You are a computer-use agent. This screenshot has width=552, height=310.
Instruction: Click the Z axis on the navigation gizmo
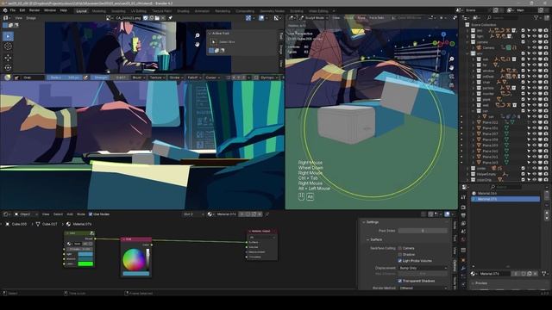[443, 34]
